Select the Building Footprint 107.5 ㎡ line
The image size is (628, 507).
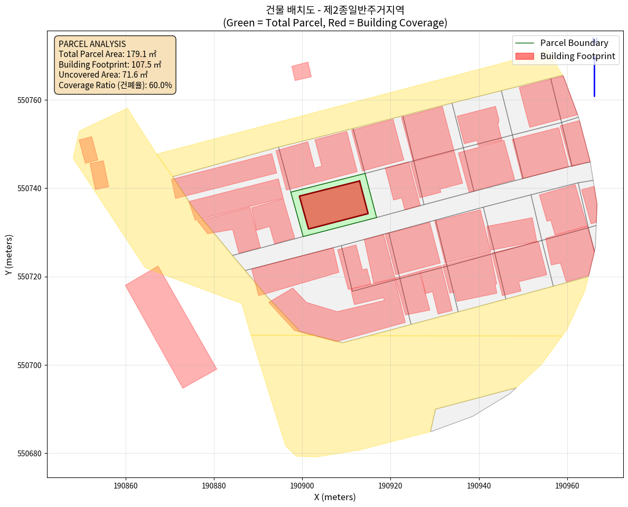[x=109, y=64]
